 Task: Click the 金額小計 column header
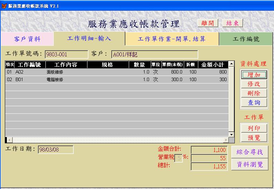213,65
